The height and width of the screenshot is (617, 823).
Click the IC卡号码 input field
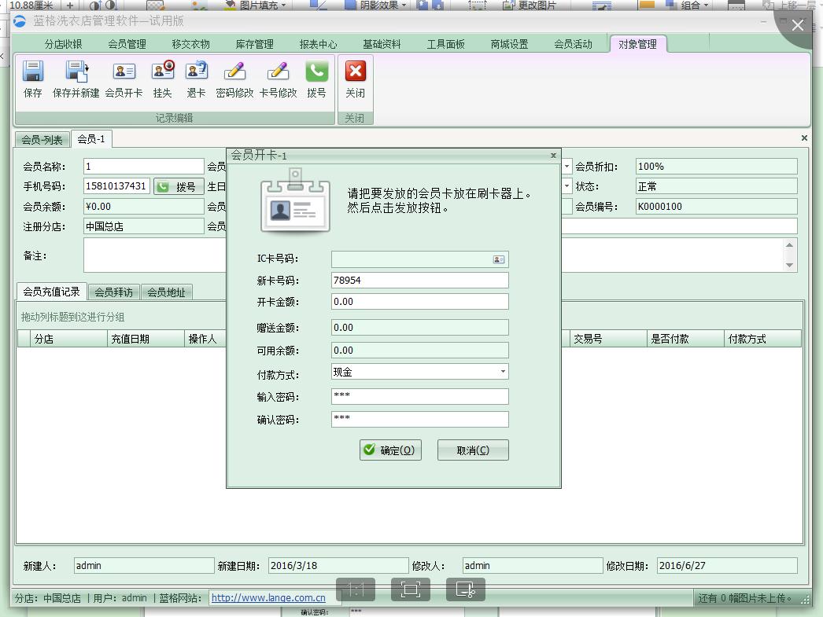pos(420,259)
